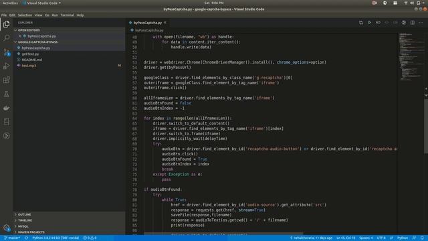Open the circular icon view at the activity bar bottom

6,136
